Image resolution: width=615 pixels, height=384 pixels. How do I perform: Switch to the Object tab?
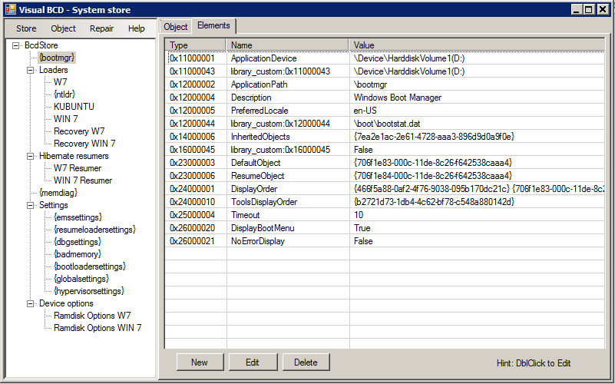pyautogui.click(x=176, y=27)
